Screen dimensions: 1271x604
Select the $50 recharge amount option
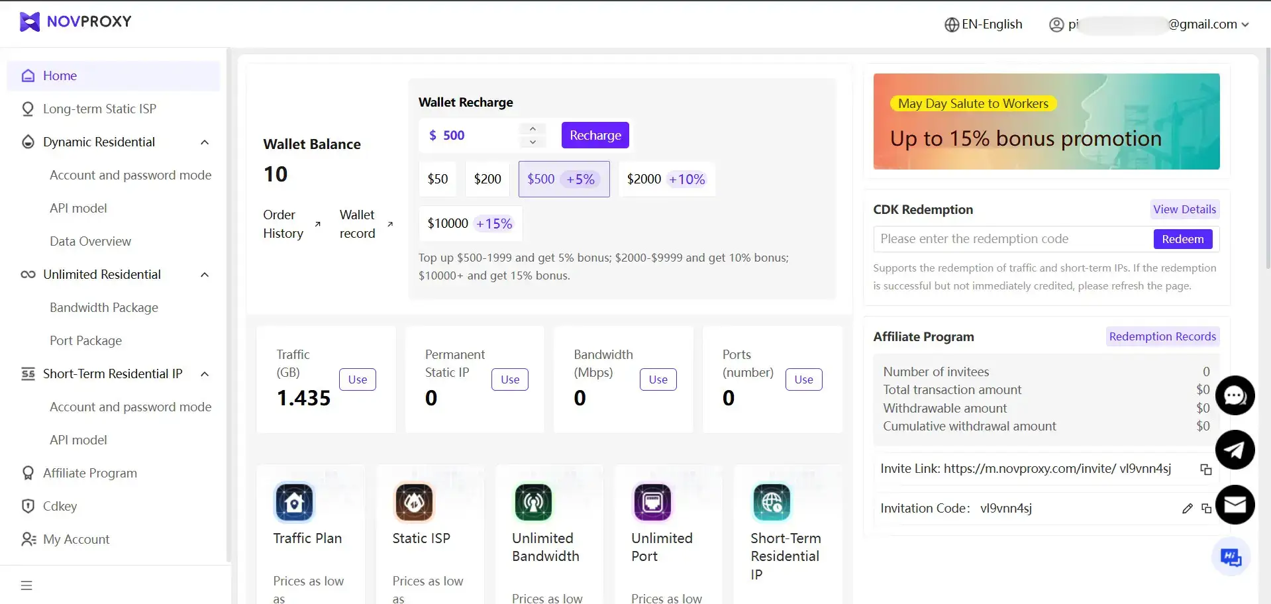(x=438, y=179)
